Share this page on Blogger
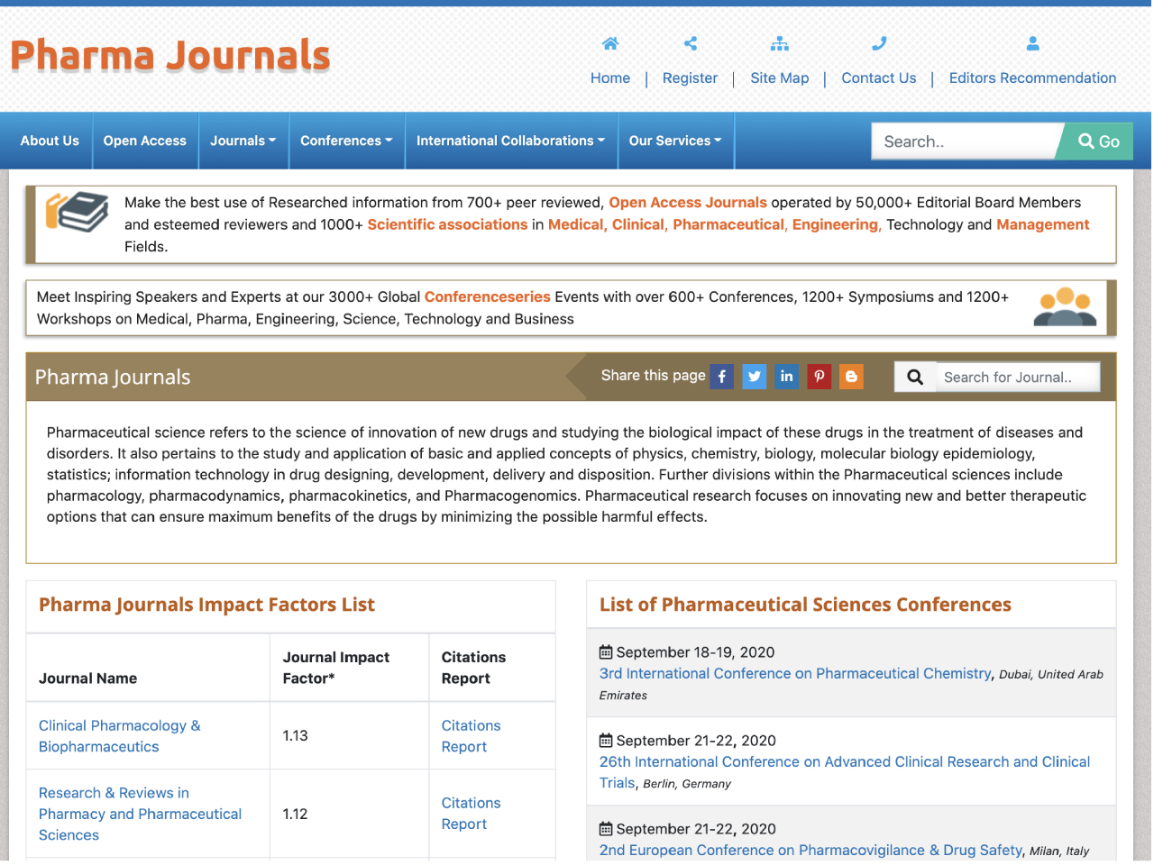1154x865 pixels. coord(851,377)
